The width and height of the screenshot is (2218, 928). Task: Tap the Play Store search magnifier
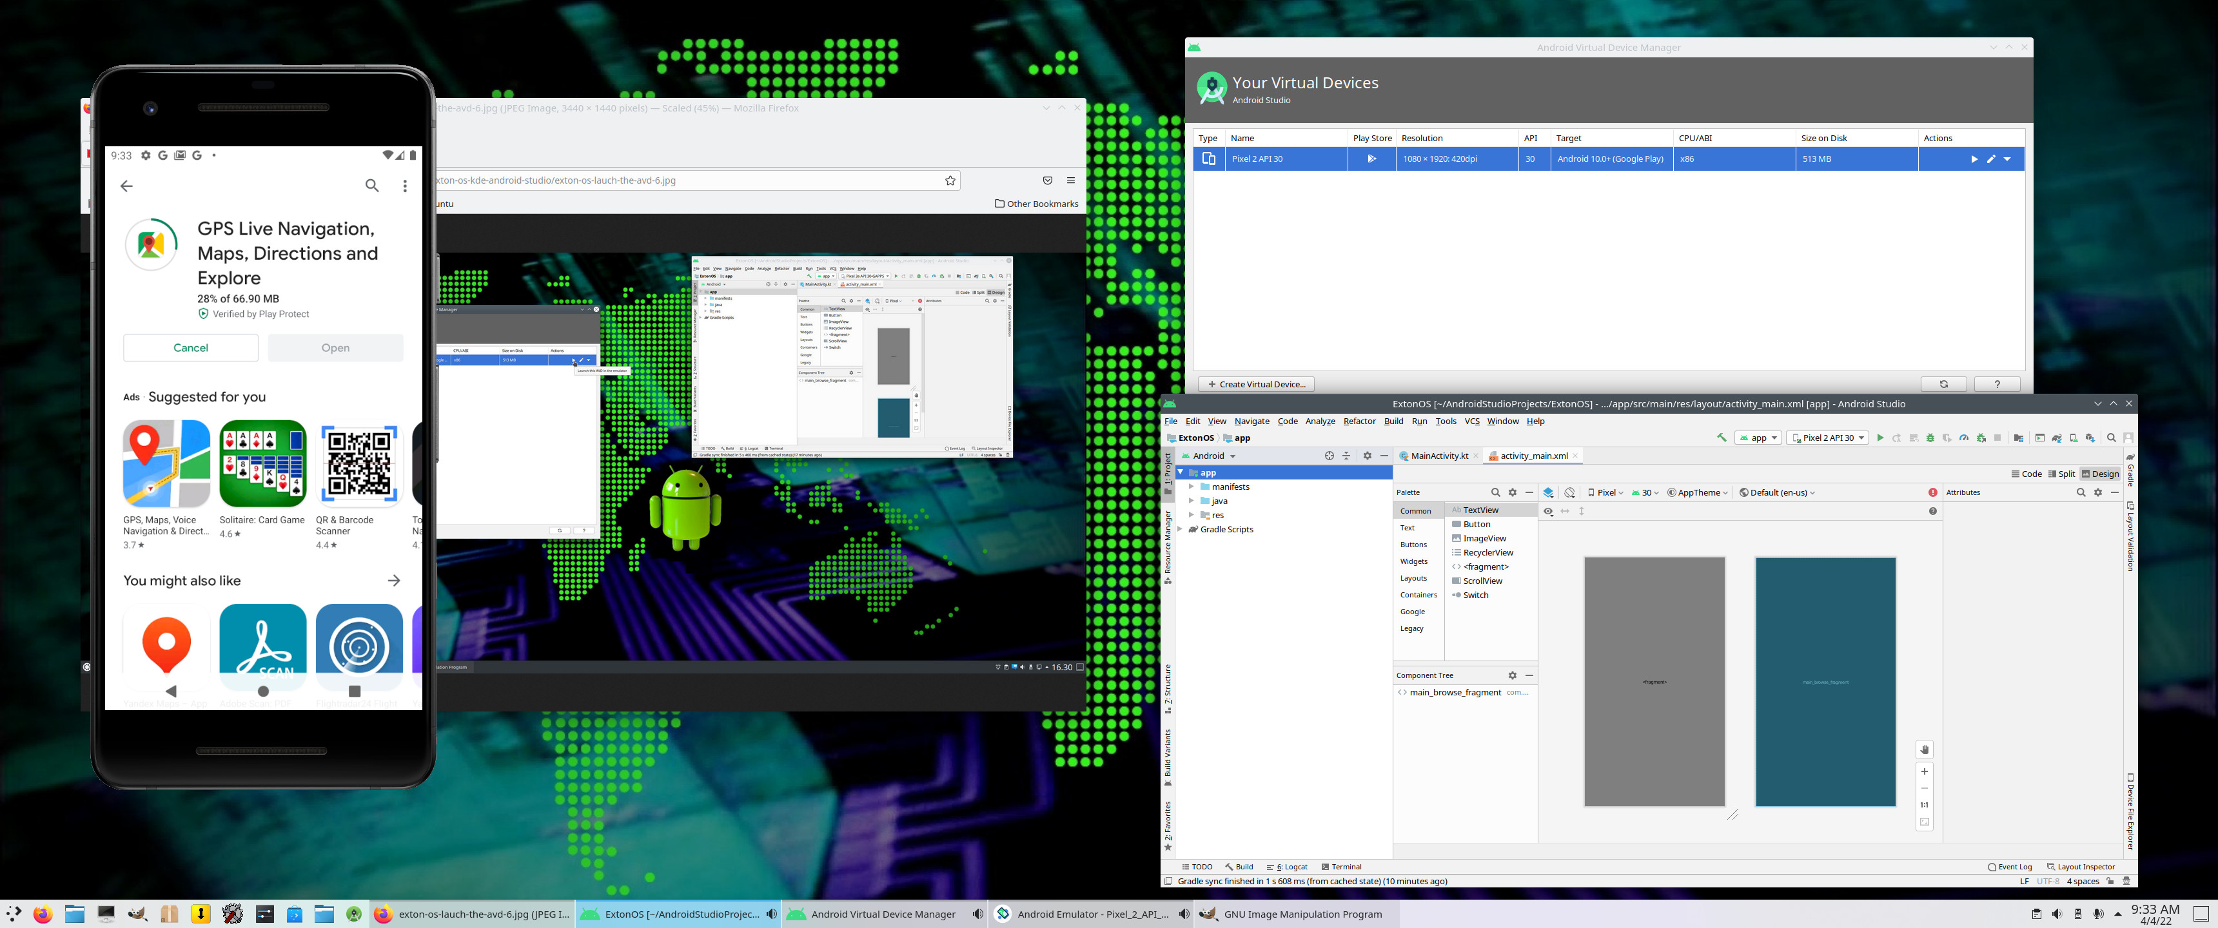tap(372, 186)
